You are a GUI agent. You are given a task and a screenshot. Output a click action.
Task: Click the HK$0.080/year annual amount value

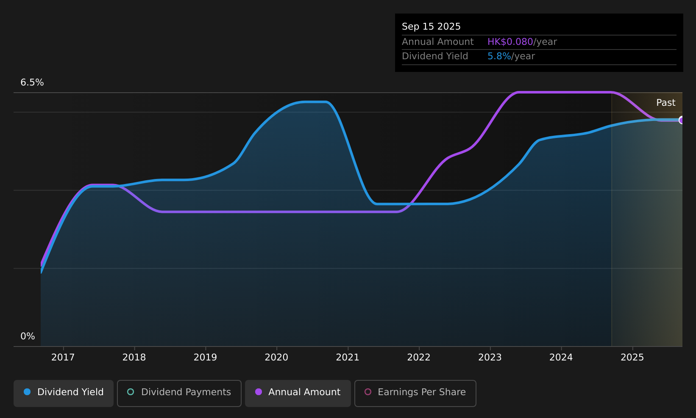[x=522, y=42]
